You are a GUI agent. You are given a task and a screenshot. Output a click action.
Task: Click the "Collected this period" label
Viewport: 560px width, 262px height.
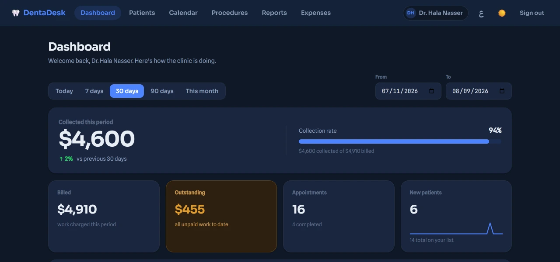coord(86,122)
